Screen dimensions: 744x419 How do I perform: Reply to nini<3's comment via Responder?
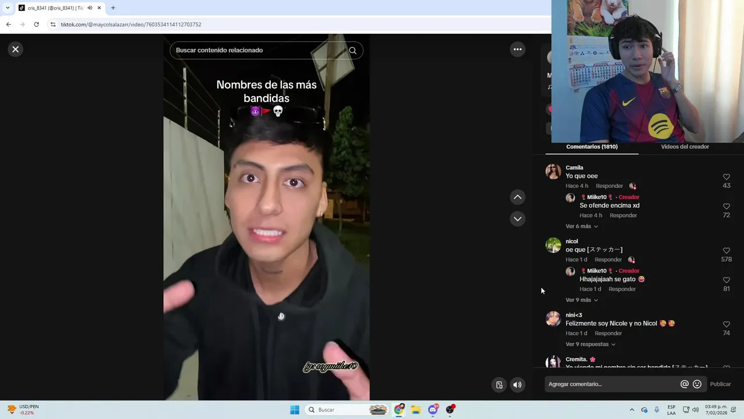[x=608, y=333]
